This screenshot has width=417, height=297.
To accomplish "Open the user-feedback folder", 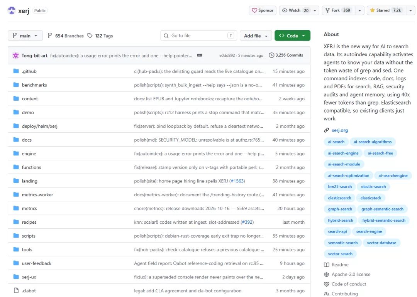I will 37,263.
